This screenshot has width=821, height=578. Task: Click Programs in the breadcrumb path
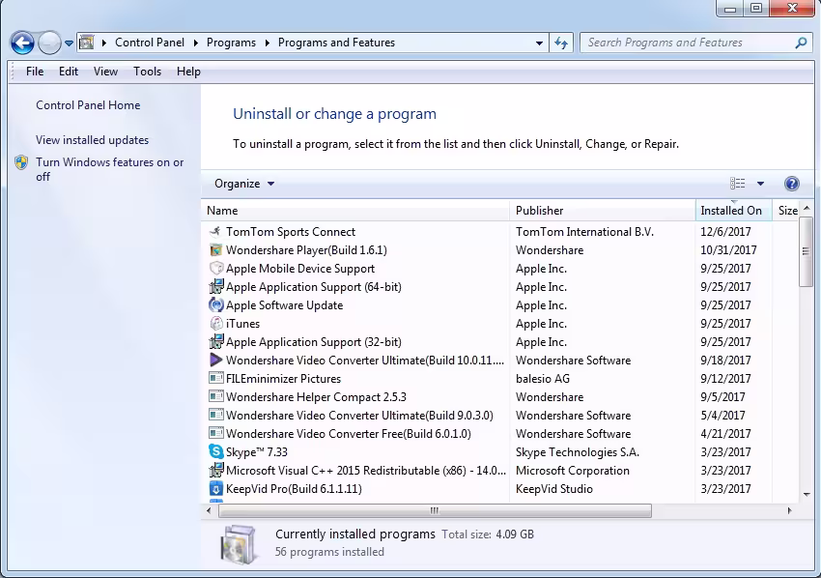tap(231, 43)
